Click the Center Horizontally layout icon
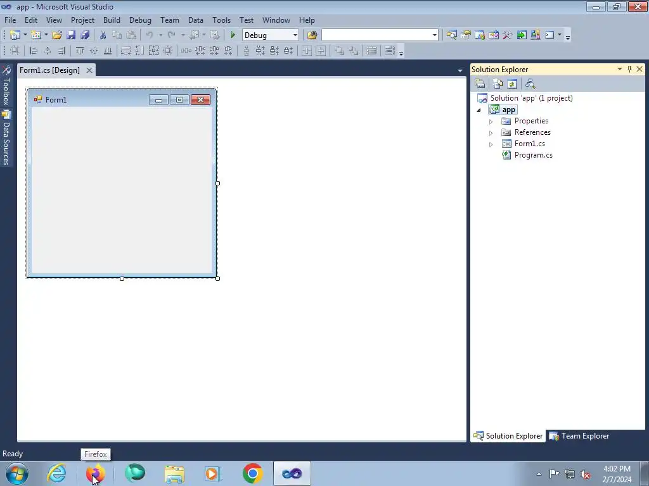Viewport: 649px width, 486px height. click(307, 51)
